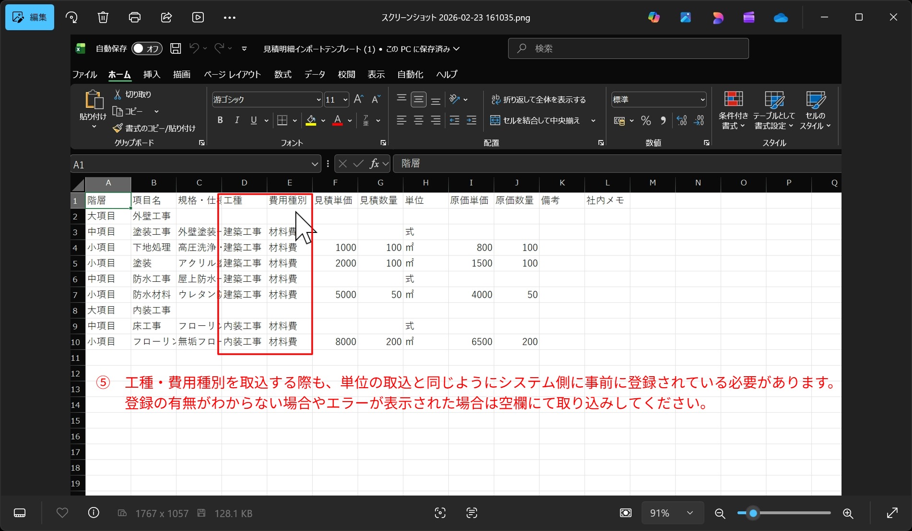Start slideshow with the play icon

[198, 18]
